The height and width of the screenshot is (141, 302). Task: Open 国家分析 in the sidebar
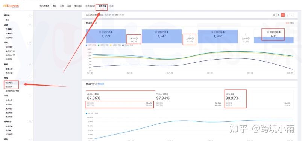point(9,104)
